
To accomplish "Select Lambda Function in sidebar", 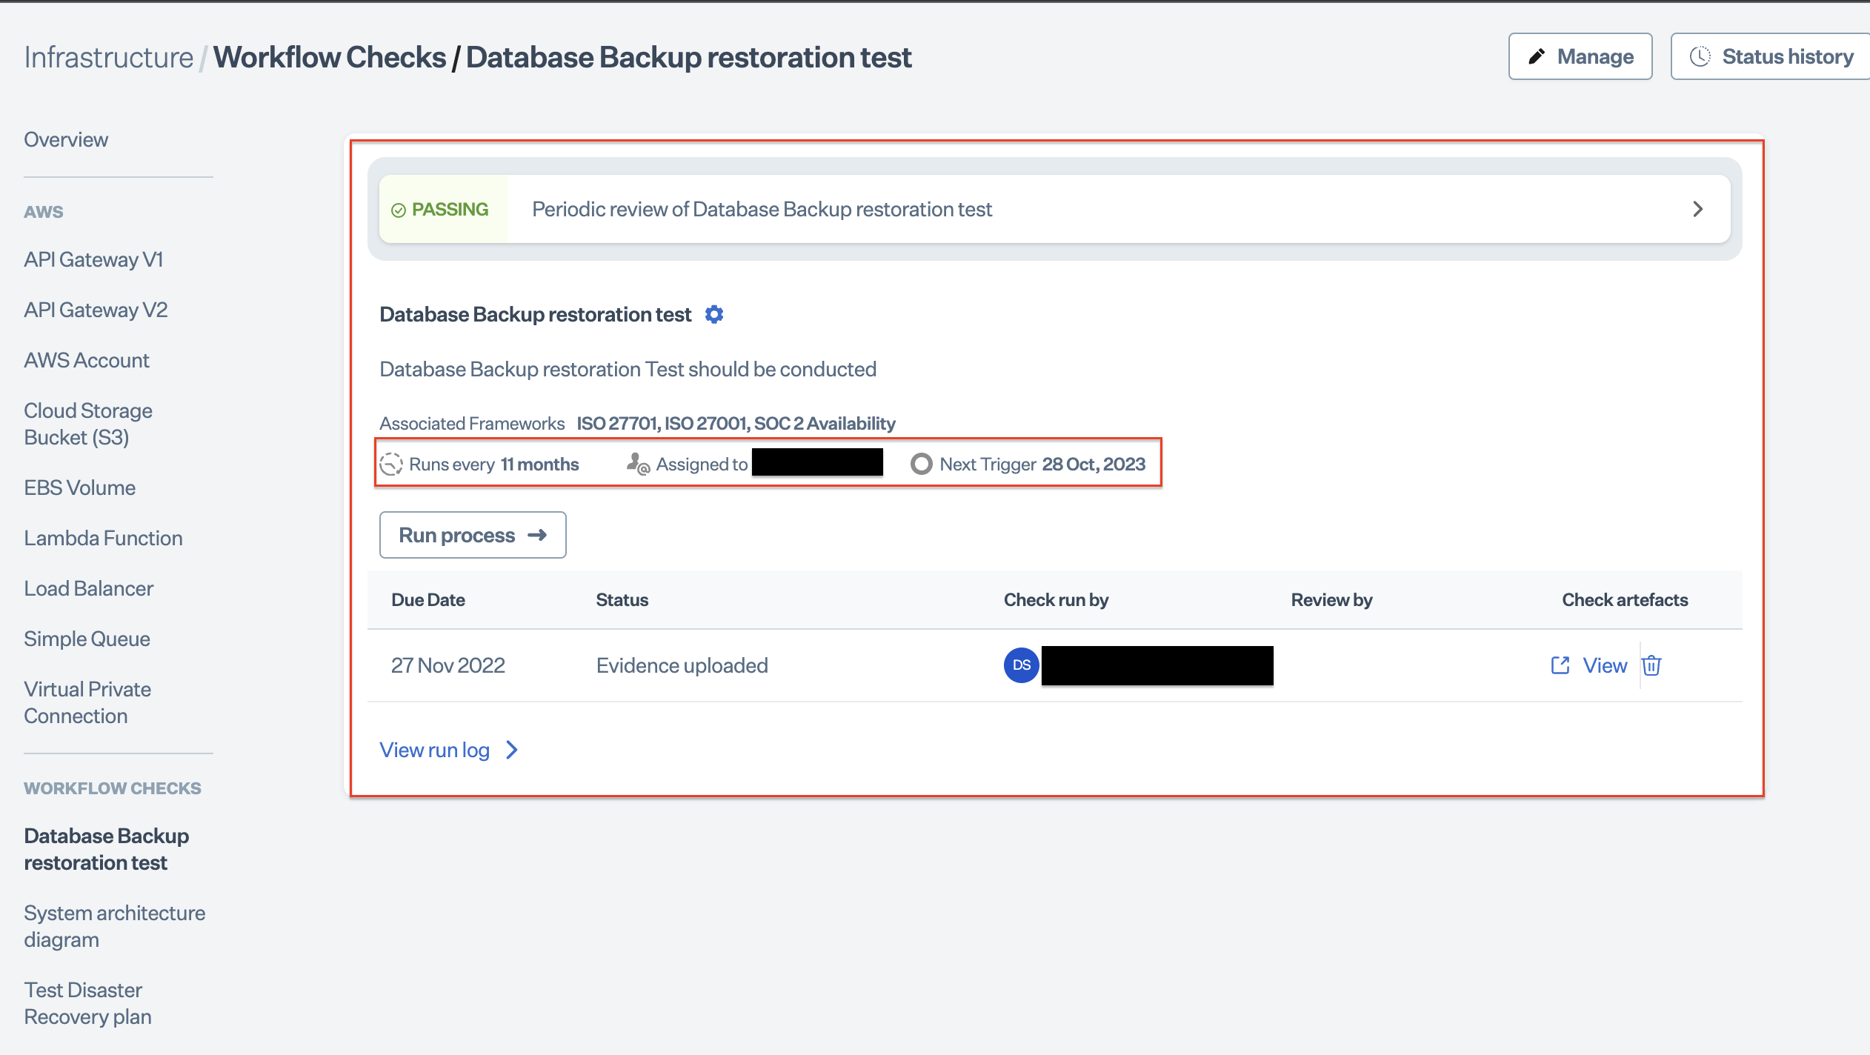I will click(x=103, y=538).
